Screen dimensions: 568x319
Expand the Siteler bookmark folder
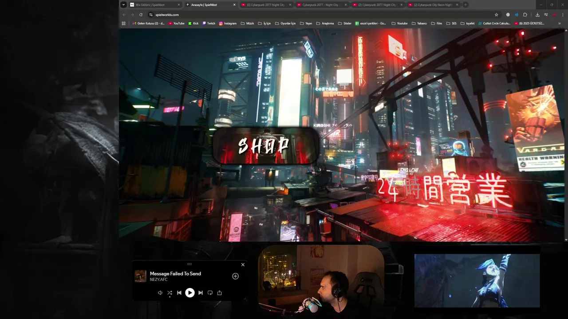(345, 23)
